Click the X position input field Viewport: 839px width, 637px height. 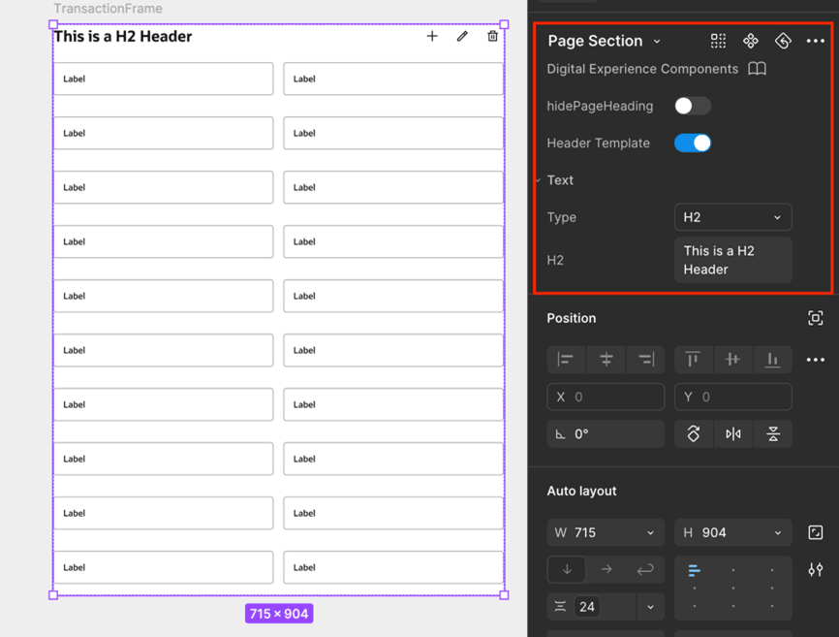point(606,397)
